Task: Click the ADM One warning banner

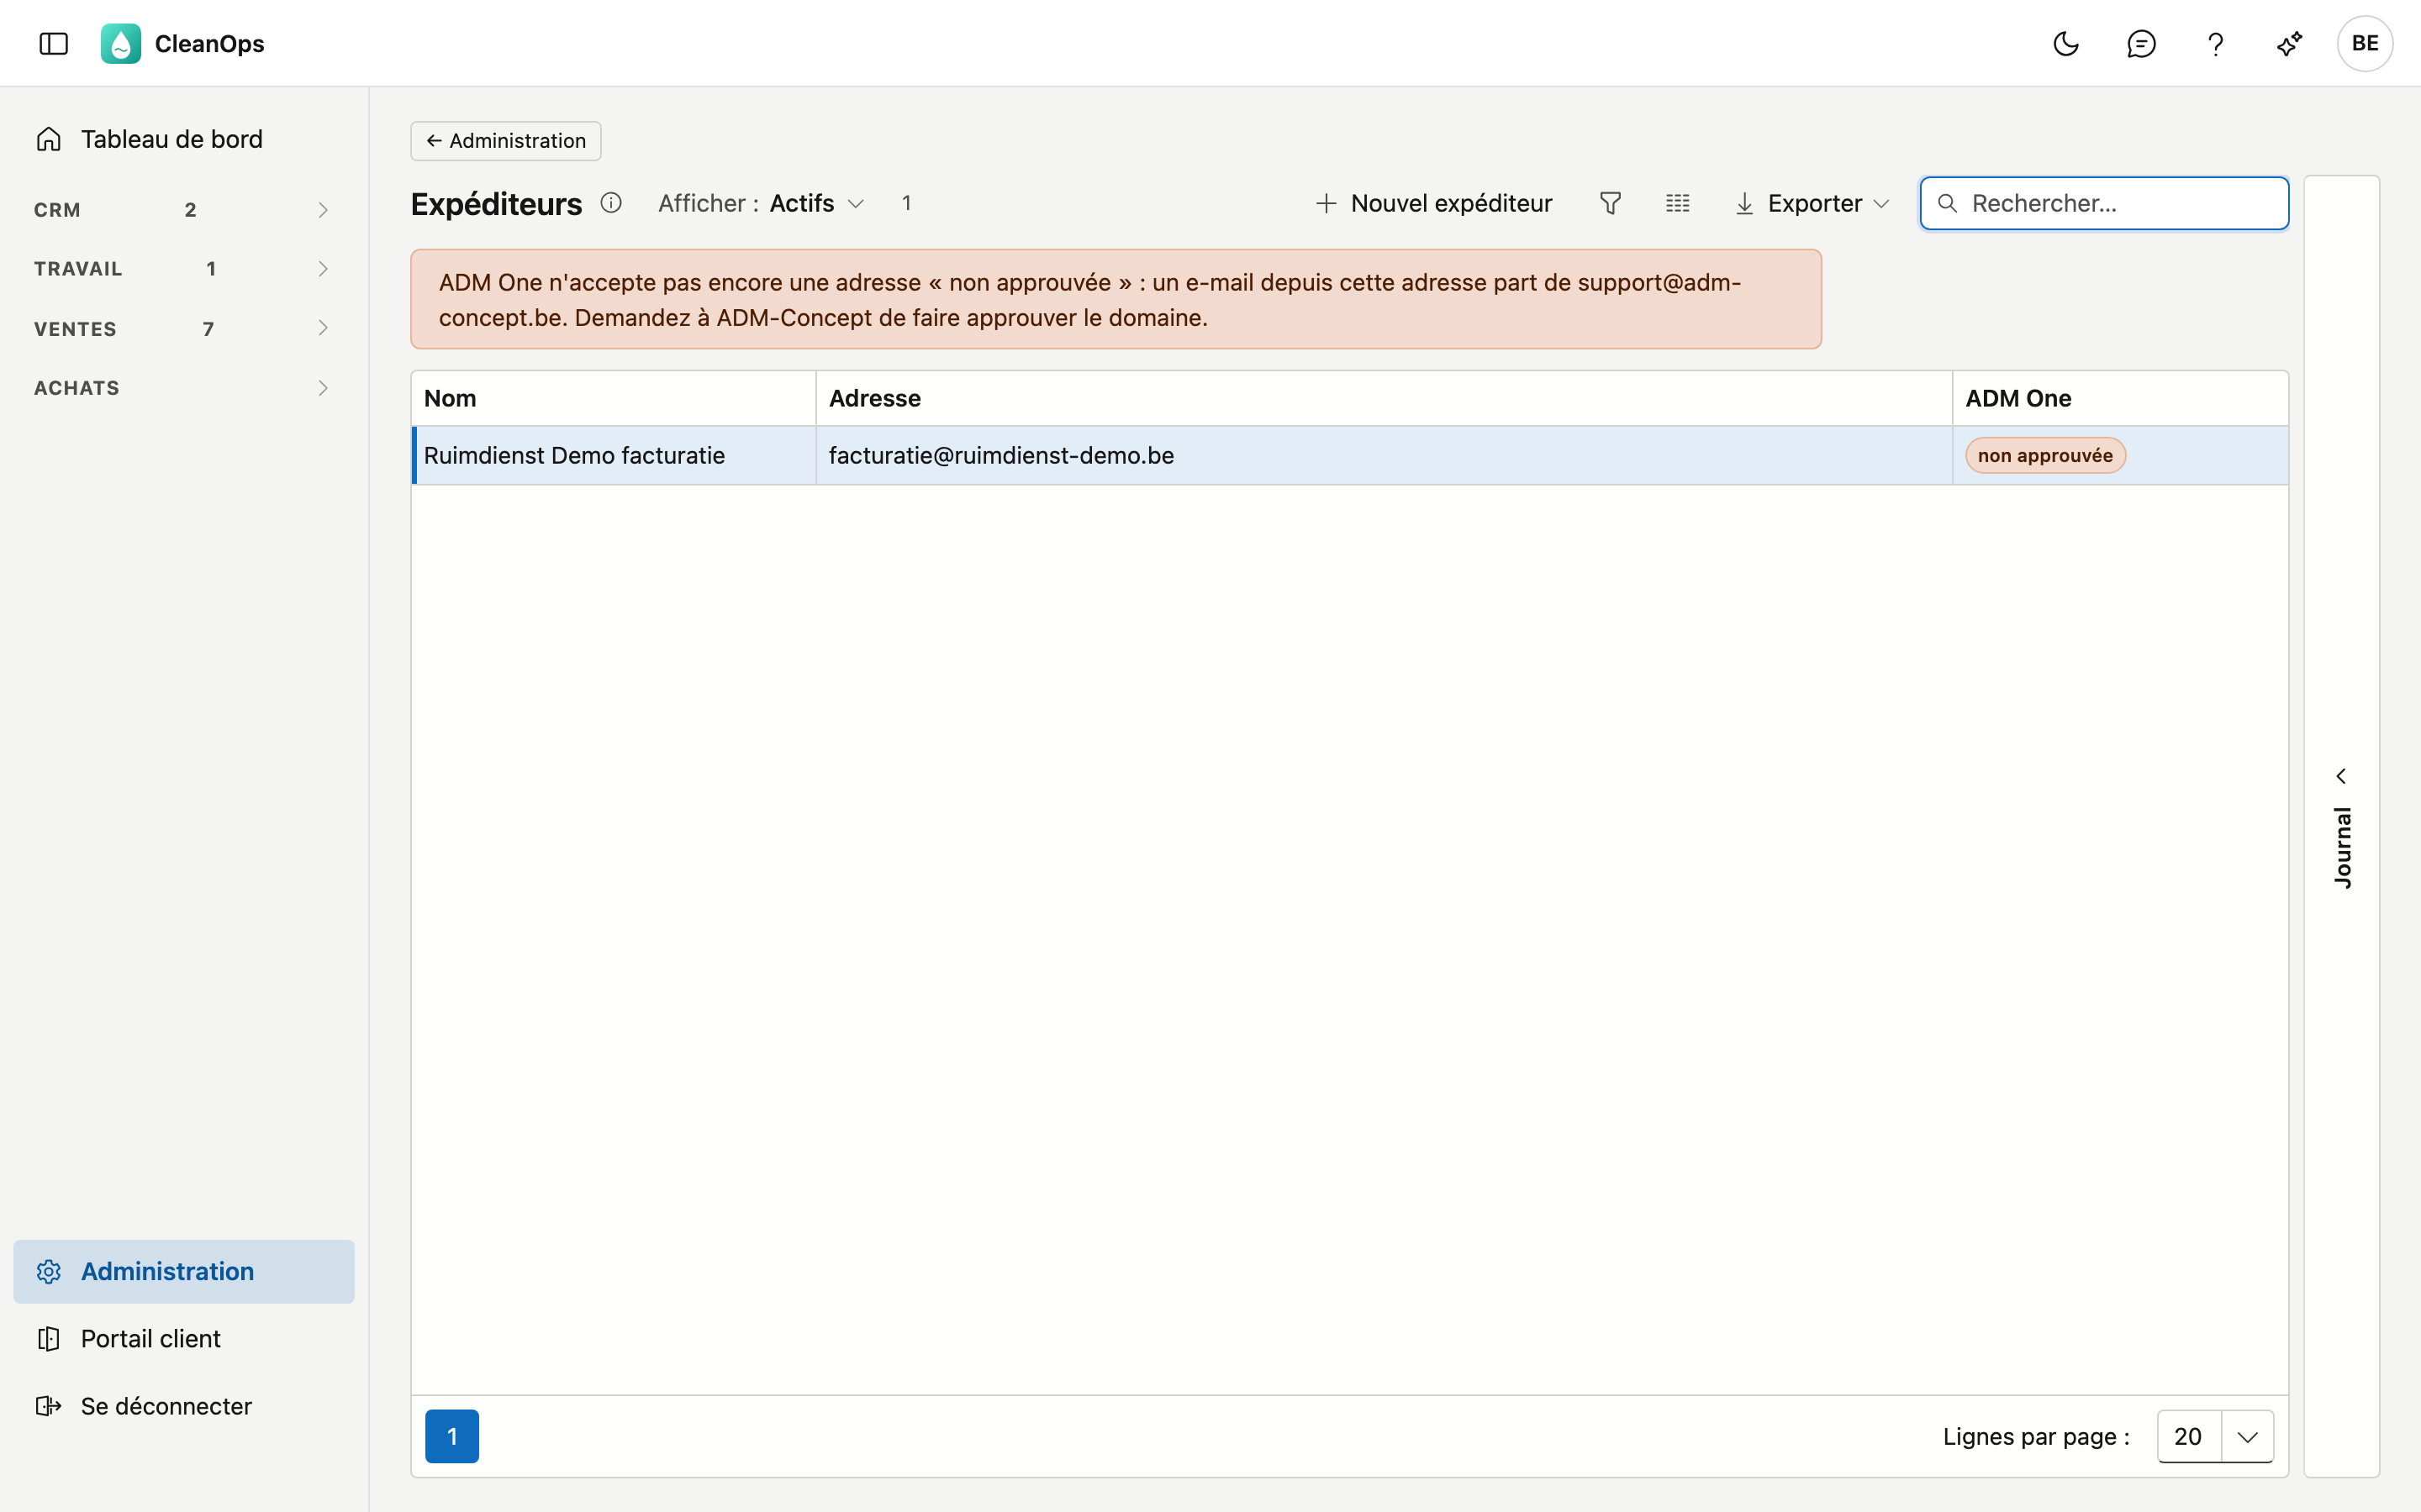Action: click(x=1116, y=299)
